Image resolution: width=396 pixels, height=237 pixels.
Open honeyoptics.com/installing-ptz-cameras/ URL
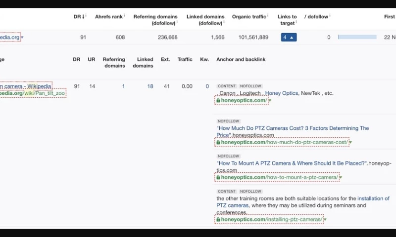point(272,219)
